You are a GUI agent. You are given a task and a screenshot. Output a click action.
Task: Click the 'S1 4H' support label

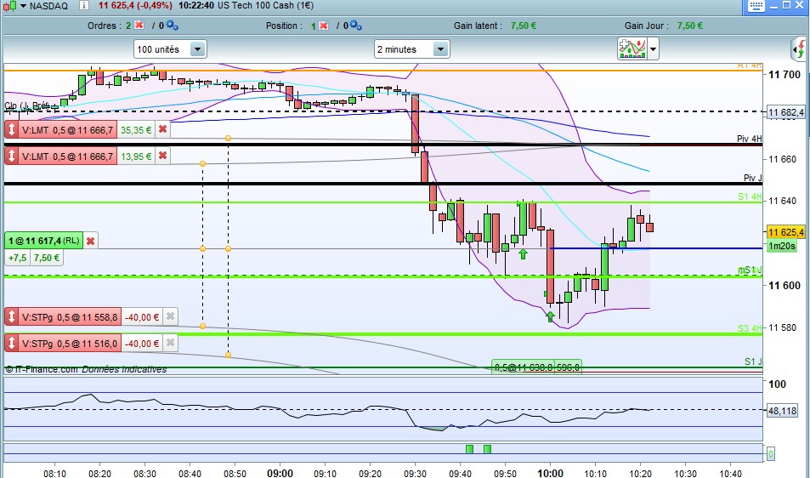click(750, 196)
